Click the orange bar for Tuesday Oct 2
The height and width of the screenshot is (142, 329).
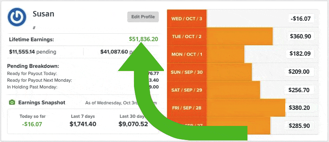tap(240, 36)
